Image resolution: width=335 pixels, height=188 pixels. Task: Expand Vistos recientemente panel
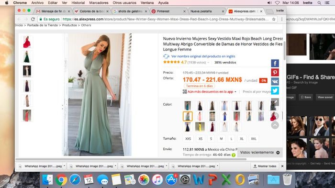pos(259,152)
